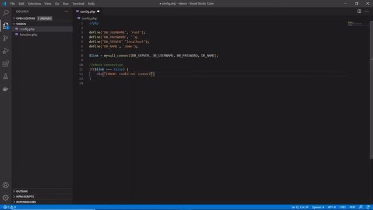373x210 pixels.
Task: Collapse the VIDEOS folder section
Action: pyautogui.click(x=21, y=24)
